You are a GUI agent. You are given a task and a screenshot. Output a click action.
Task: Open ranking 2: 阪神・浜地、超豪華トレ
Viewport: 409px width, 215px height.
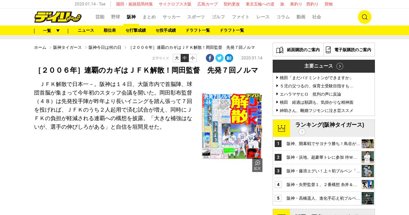coord(322,157)
